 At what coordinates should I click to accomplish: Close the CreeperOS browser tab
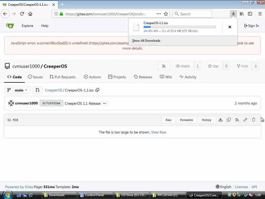[53, 5]
